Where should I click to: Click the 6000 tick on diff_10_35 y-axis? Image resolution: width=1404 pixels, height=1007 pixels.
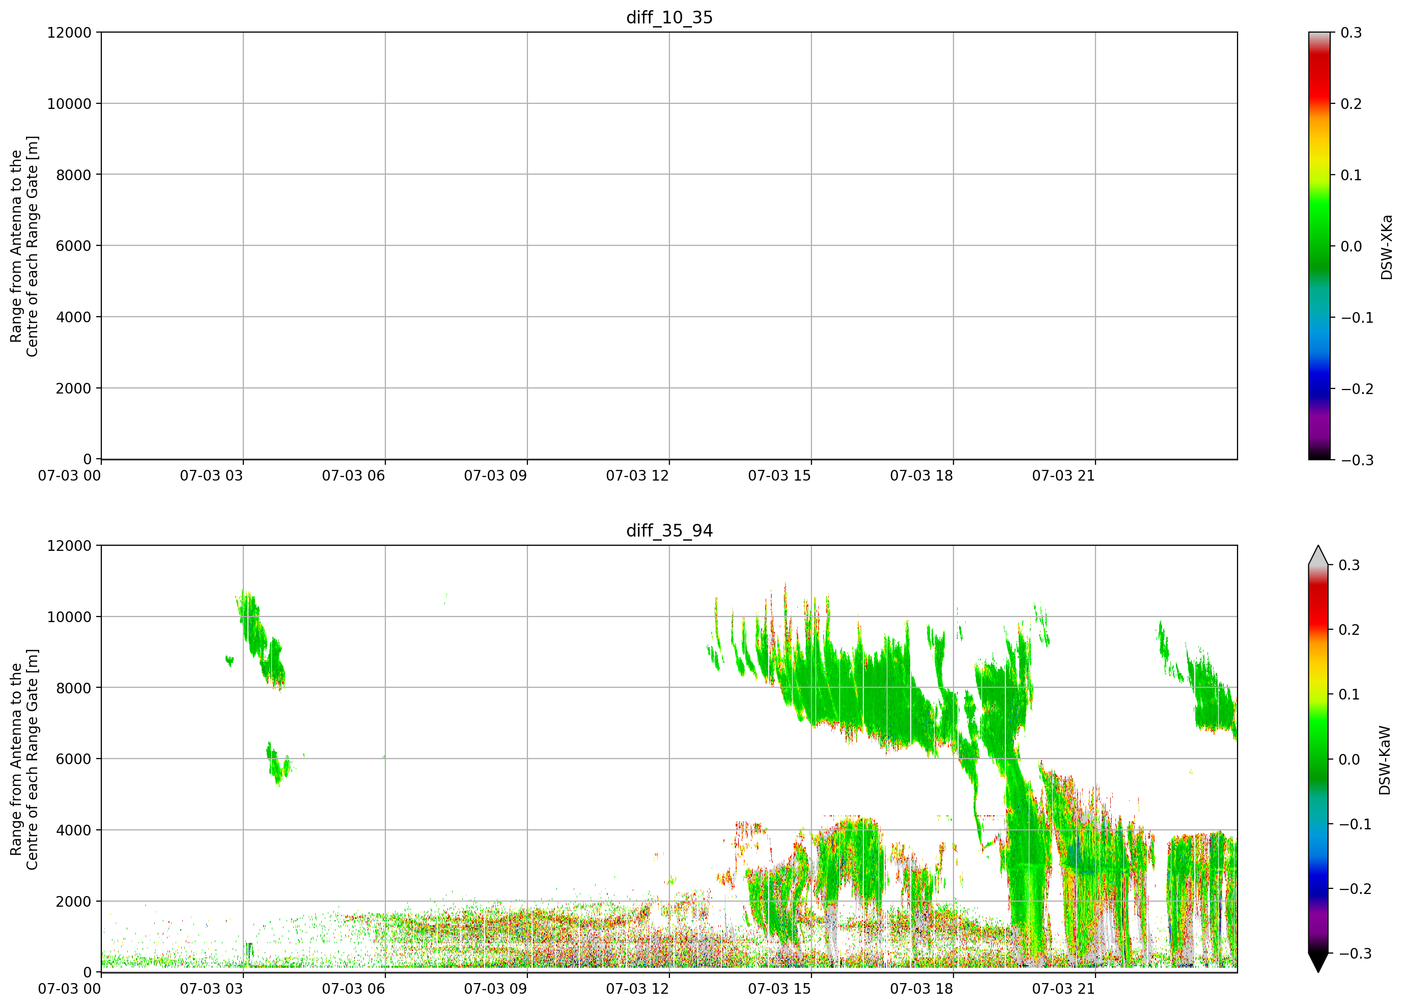click(x=74, y=246)
